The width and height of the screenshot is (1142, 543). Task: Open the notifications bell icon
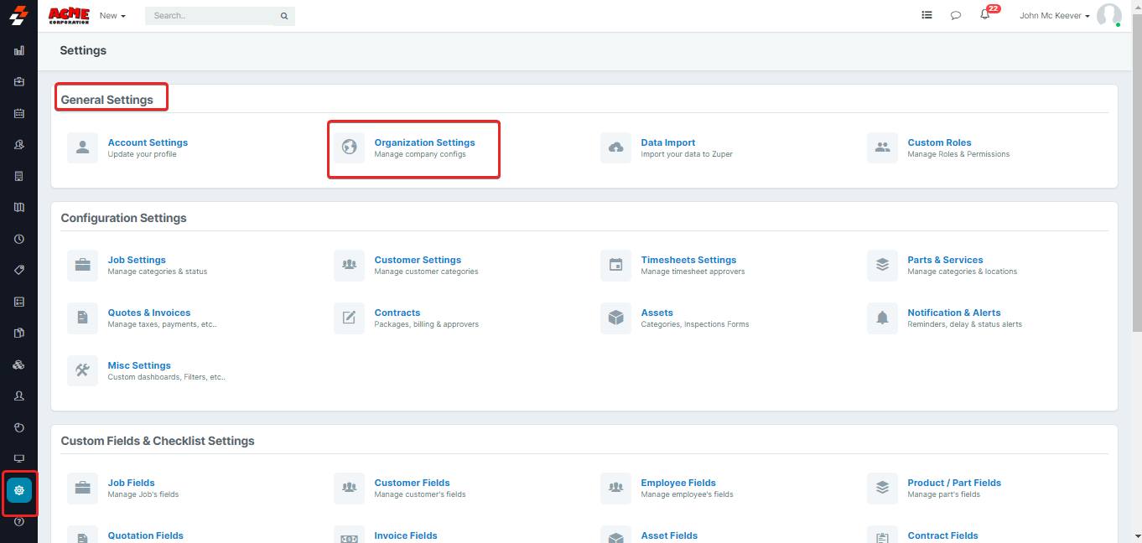click(x=985, y=15)
